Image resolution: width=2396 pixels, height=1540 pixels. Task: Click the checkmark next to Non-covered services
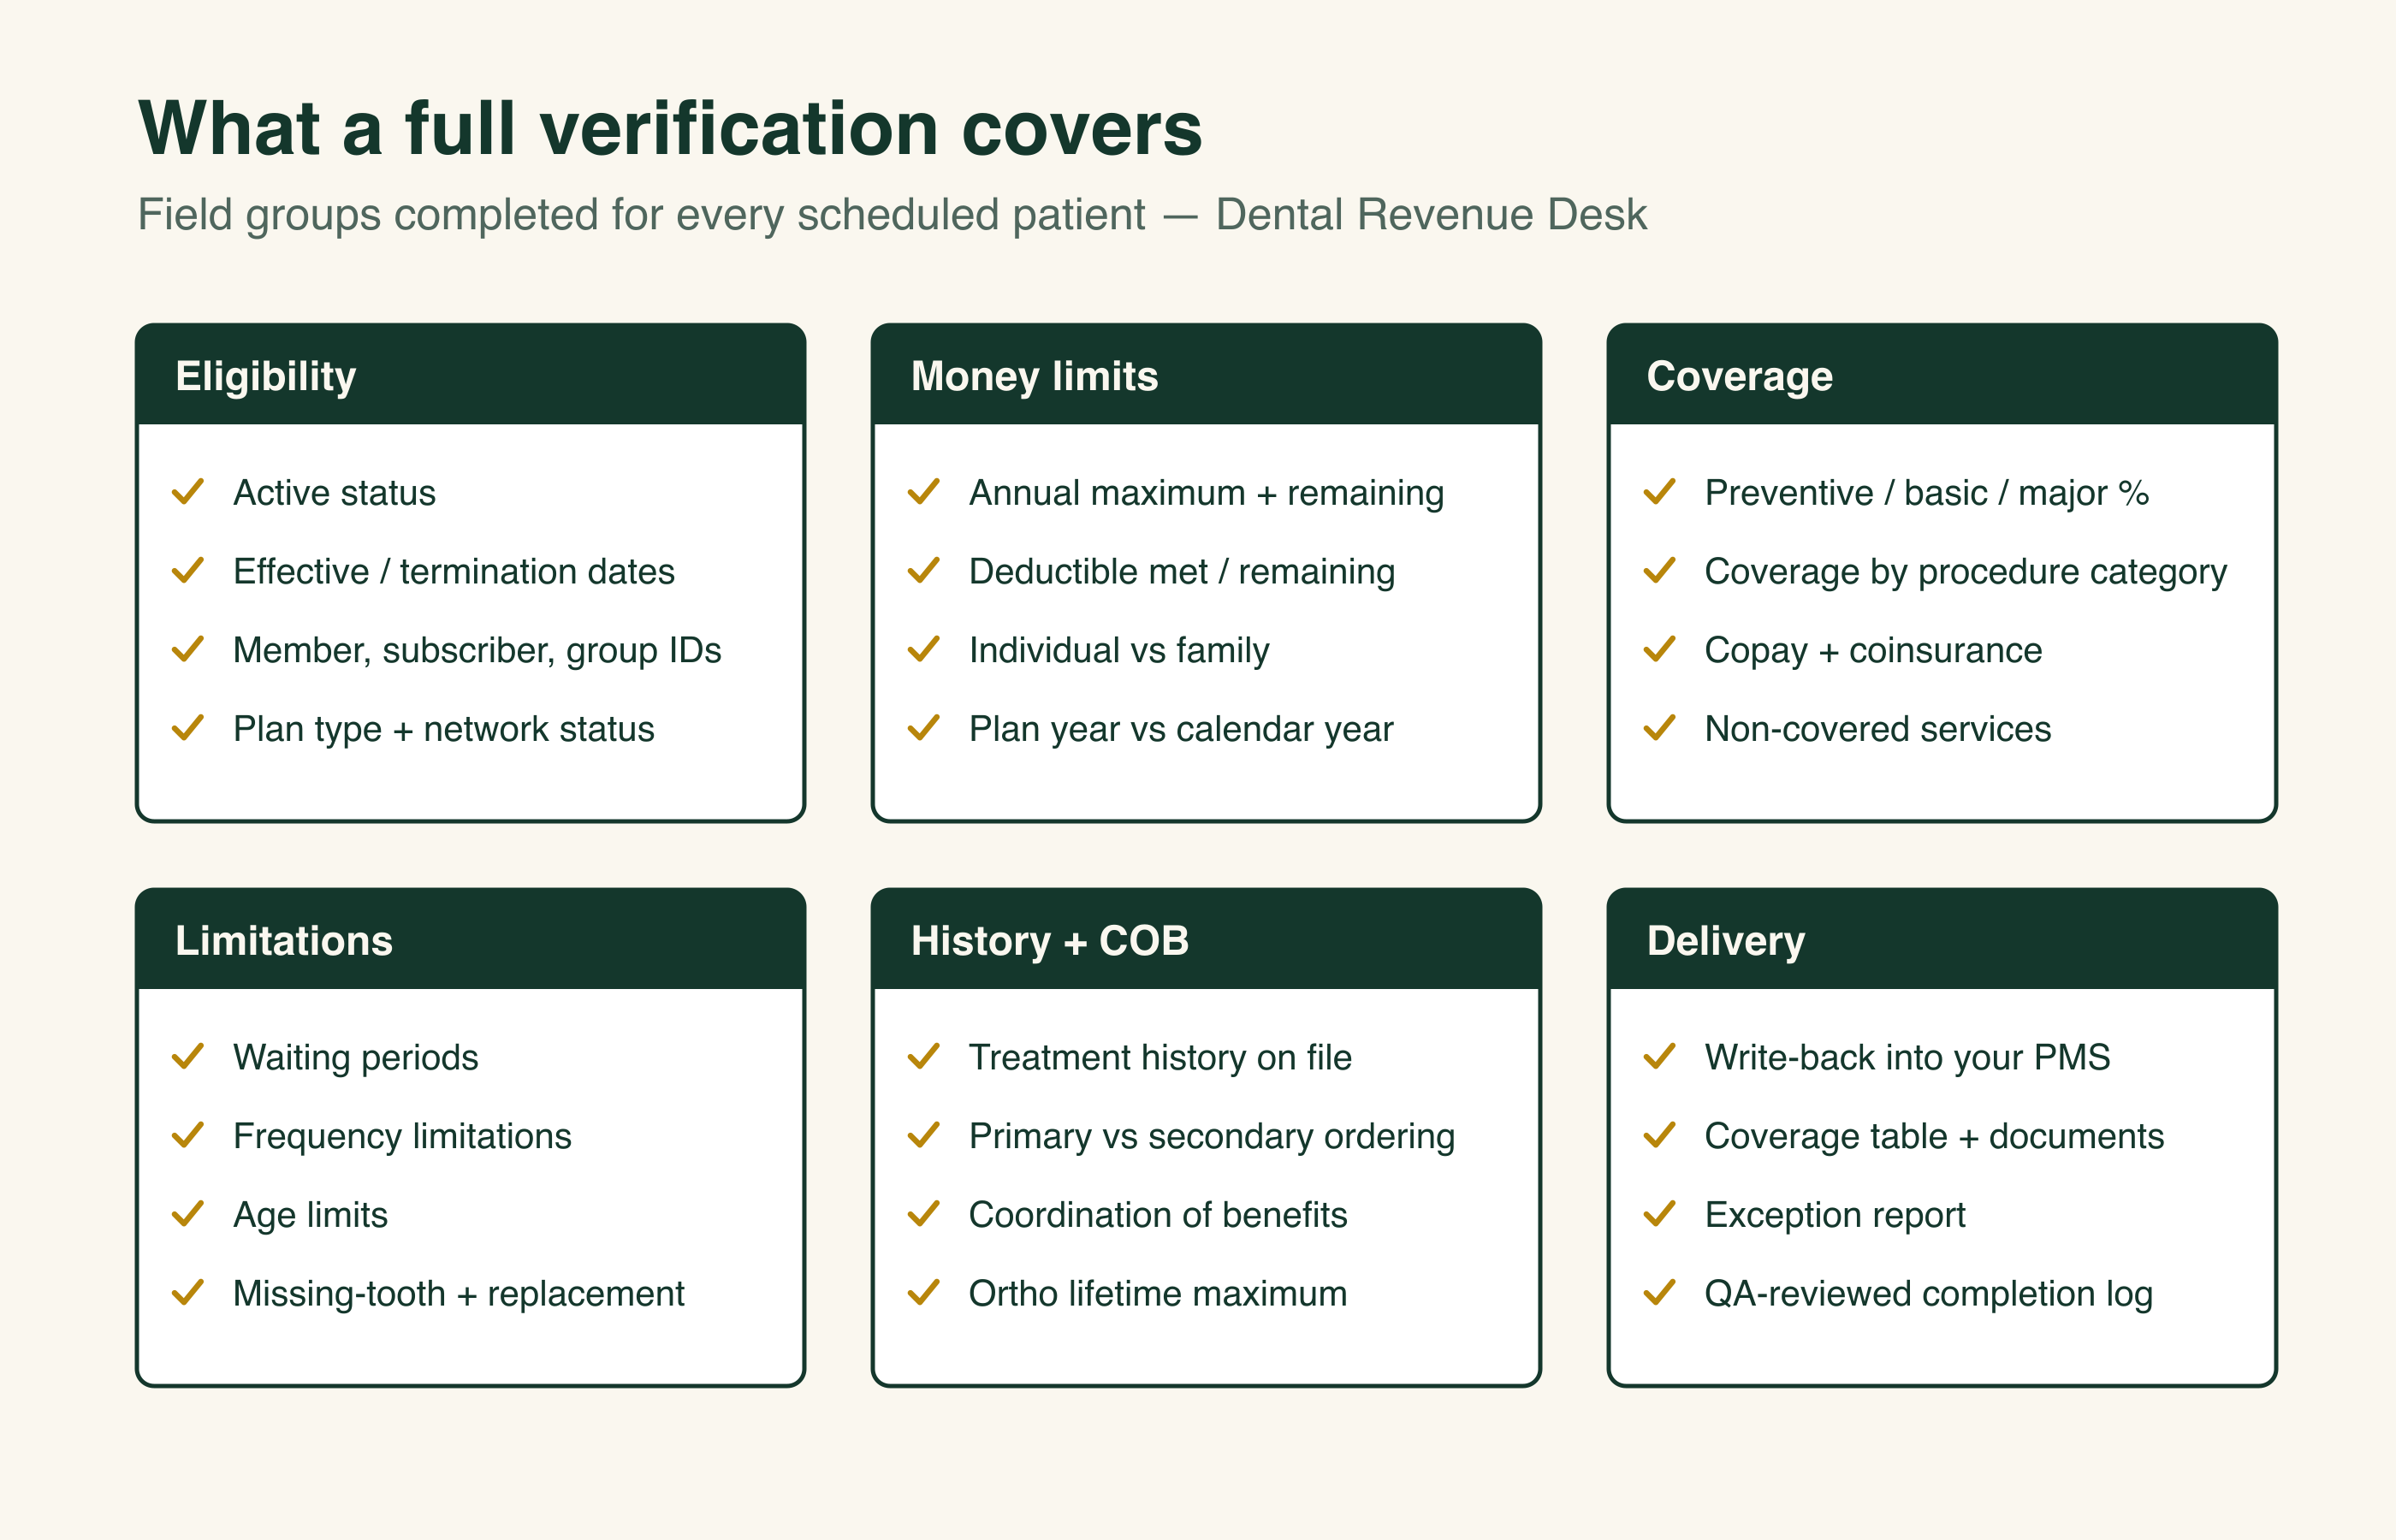pyautogui.click(x=1660, y=728)
